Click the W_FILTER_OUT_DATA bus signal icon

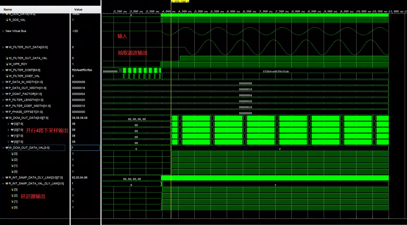[7, 47]
